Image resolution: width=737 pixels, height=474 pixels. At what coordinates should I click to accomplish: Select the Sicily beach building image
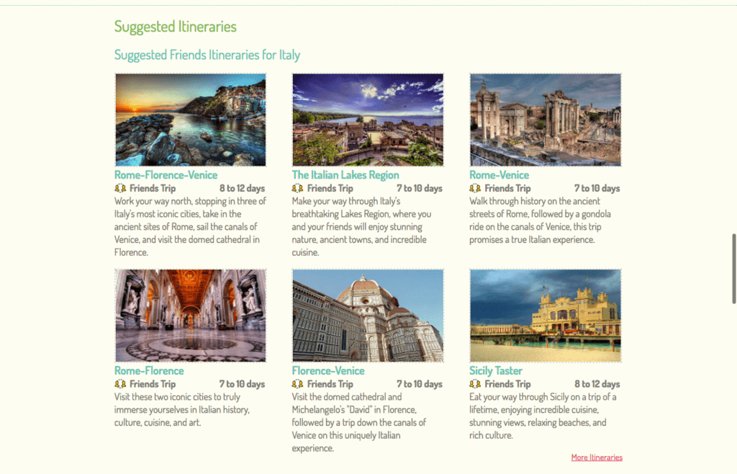click(546, 316)
